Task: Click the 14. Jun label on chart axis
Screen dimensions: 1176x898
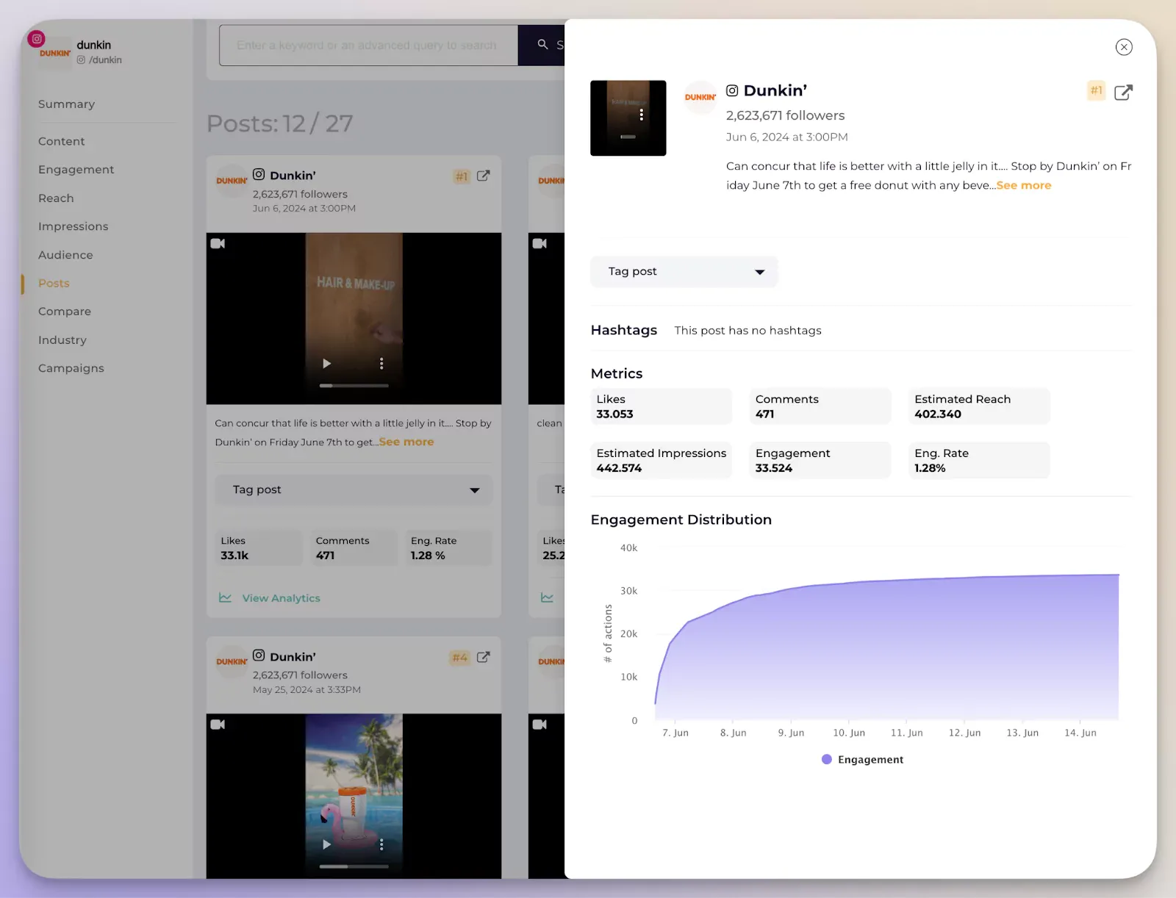Action: pos(1080,733)
